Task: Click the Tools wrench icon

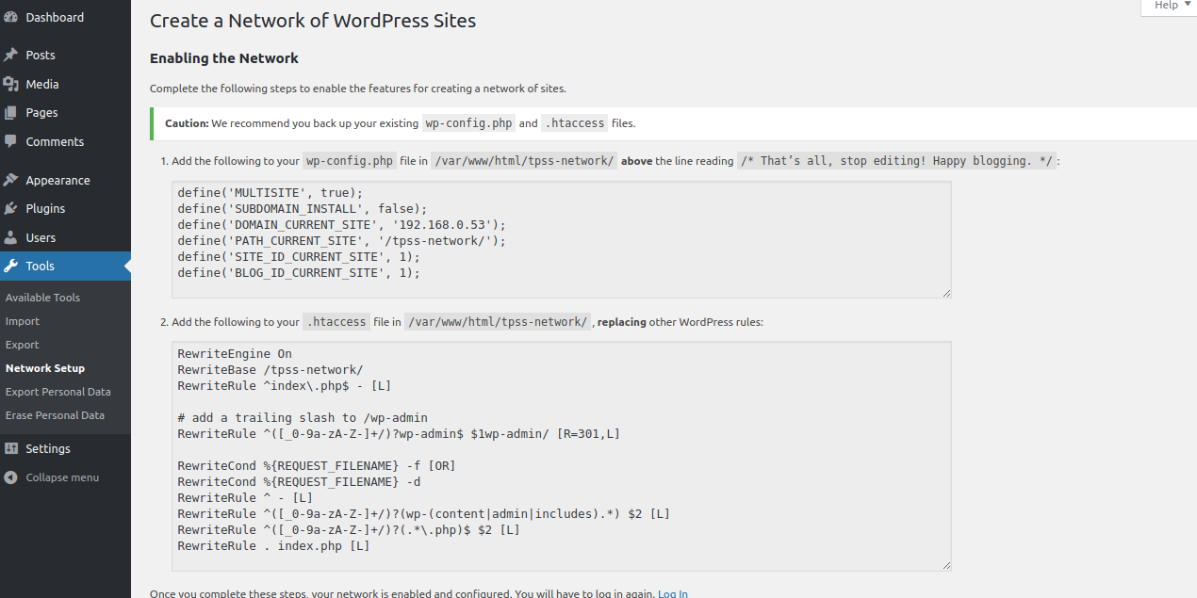Action: click(11, 266)
